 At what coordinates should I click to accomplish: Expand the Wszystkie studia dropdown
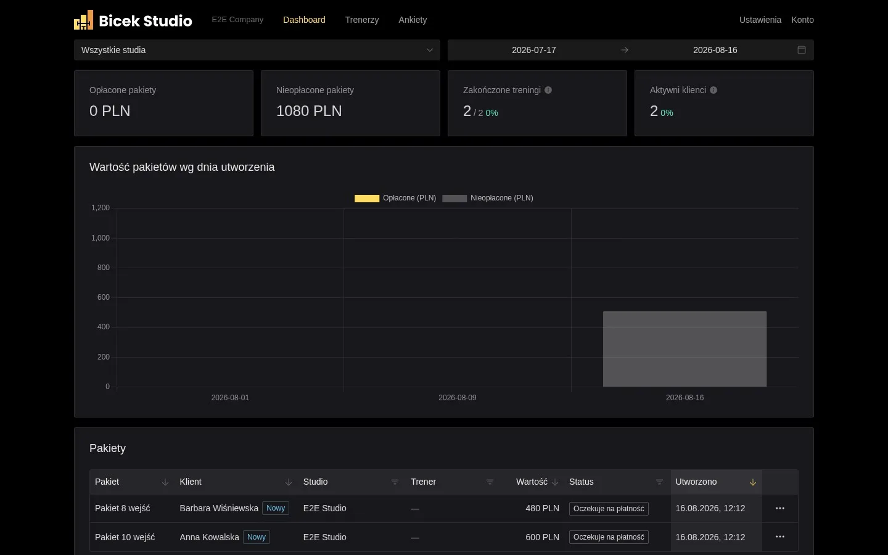coord(257,50)
